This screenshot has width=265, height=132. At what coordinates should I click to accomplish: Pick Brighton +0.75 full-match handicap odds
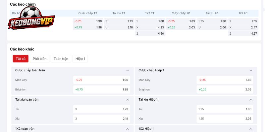(102, 89)
